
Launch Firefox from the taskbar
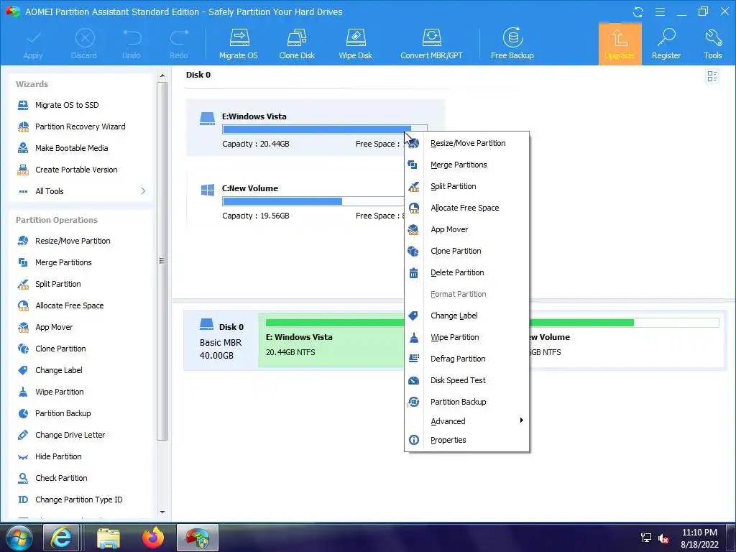tap(153, 538)
